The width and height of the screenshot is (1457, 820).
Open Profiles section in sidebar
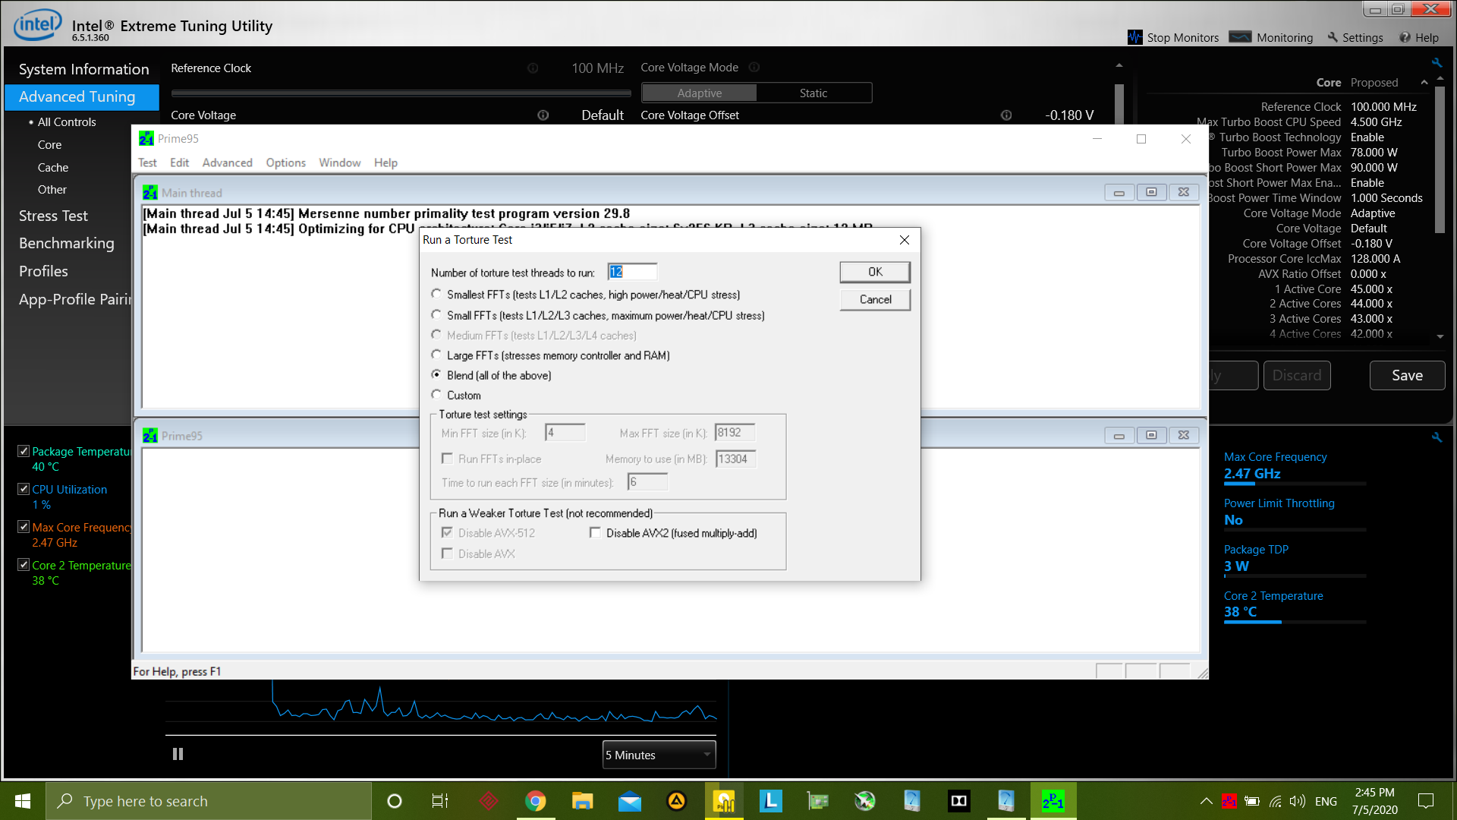(x=43, y=271)
